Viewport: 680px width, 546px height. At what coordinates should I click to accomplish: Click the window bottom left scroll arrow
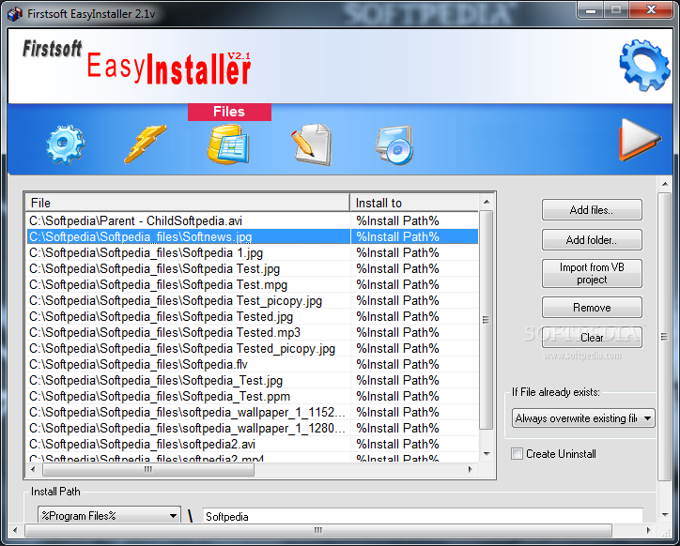[15, 530]
